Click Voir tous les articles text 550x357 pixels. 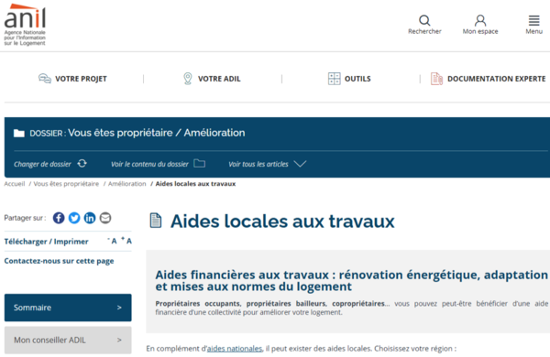click(258, 164)
